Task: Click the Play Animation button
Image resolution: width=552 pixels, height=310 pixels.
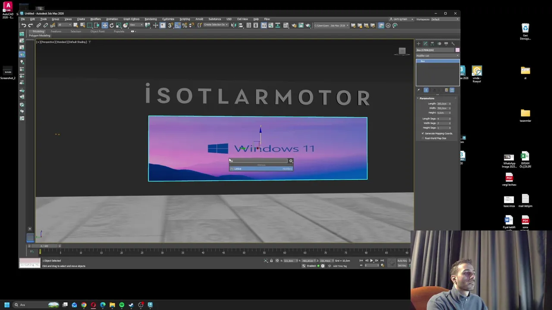Action: coord(371,260)
